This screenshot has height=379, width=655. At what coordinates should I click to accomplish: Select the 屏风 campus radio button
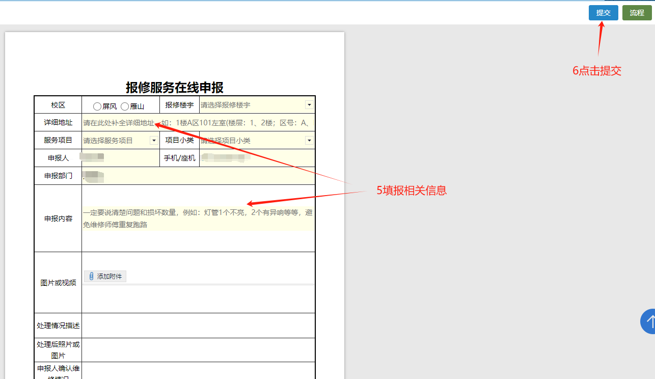97,106
